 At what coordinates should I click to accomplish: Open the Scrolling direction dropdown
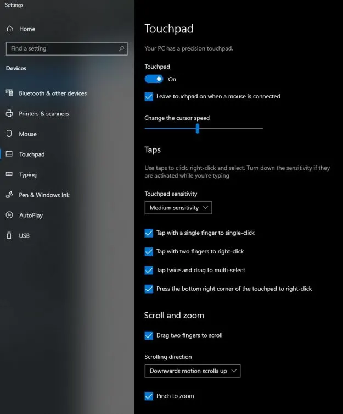(x=192, y=371)
